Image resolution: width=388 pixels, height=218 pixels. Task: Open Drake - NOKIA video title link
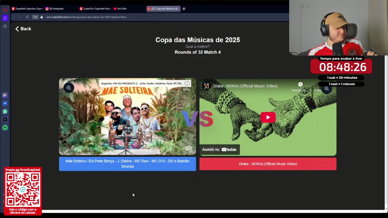tap(245, 86)
